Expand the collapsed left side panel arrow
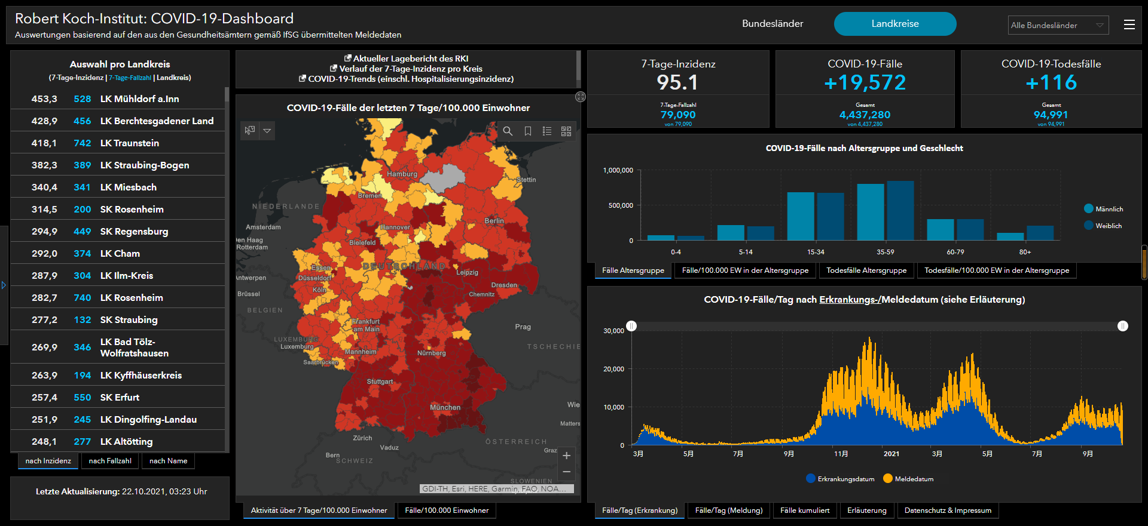The image size is (1148, 526). pyautogui.click(x=4, y=285)
